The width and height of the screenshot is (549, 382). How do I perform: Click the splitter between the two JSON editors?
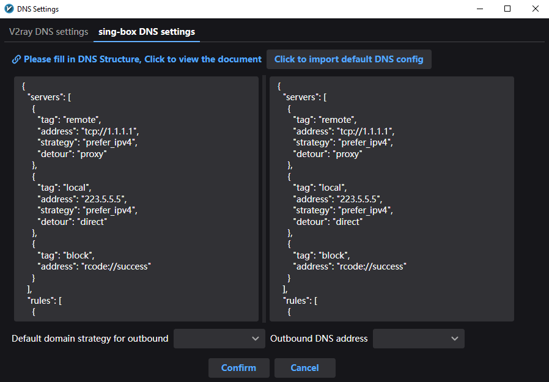[264, 199]
